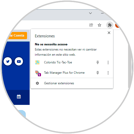Viewport: 134px width, 134px height.
Task: Click the orange profile avatar
Action: 117,26
